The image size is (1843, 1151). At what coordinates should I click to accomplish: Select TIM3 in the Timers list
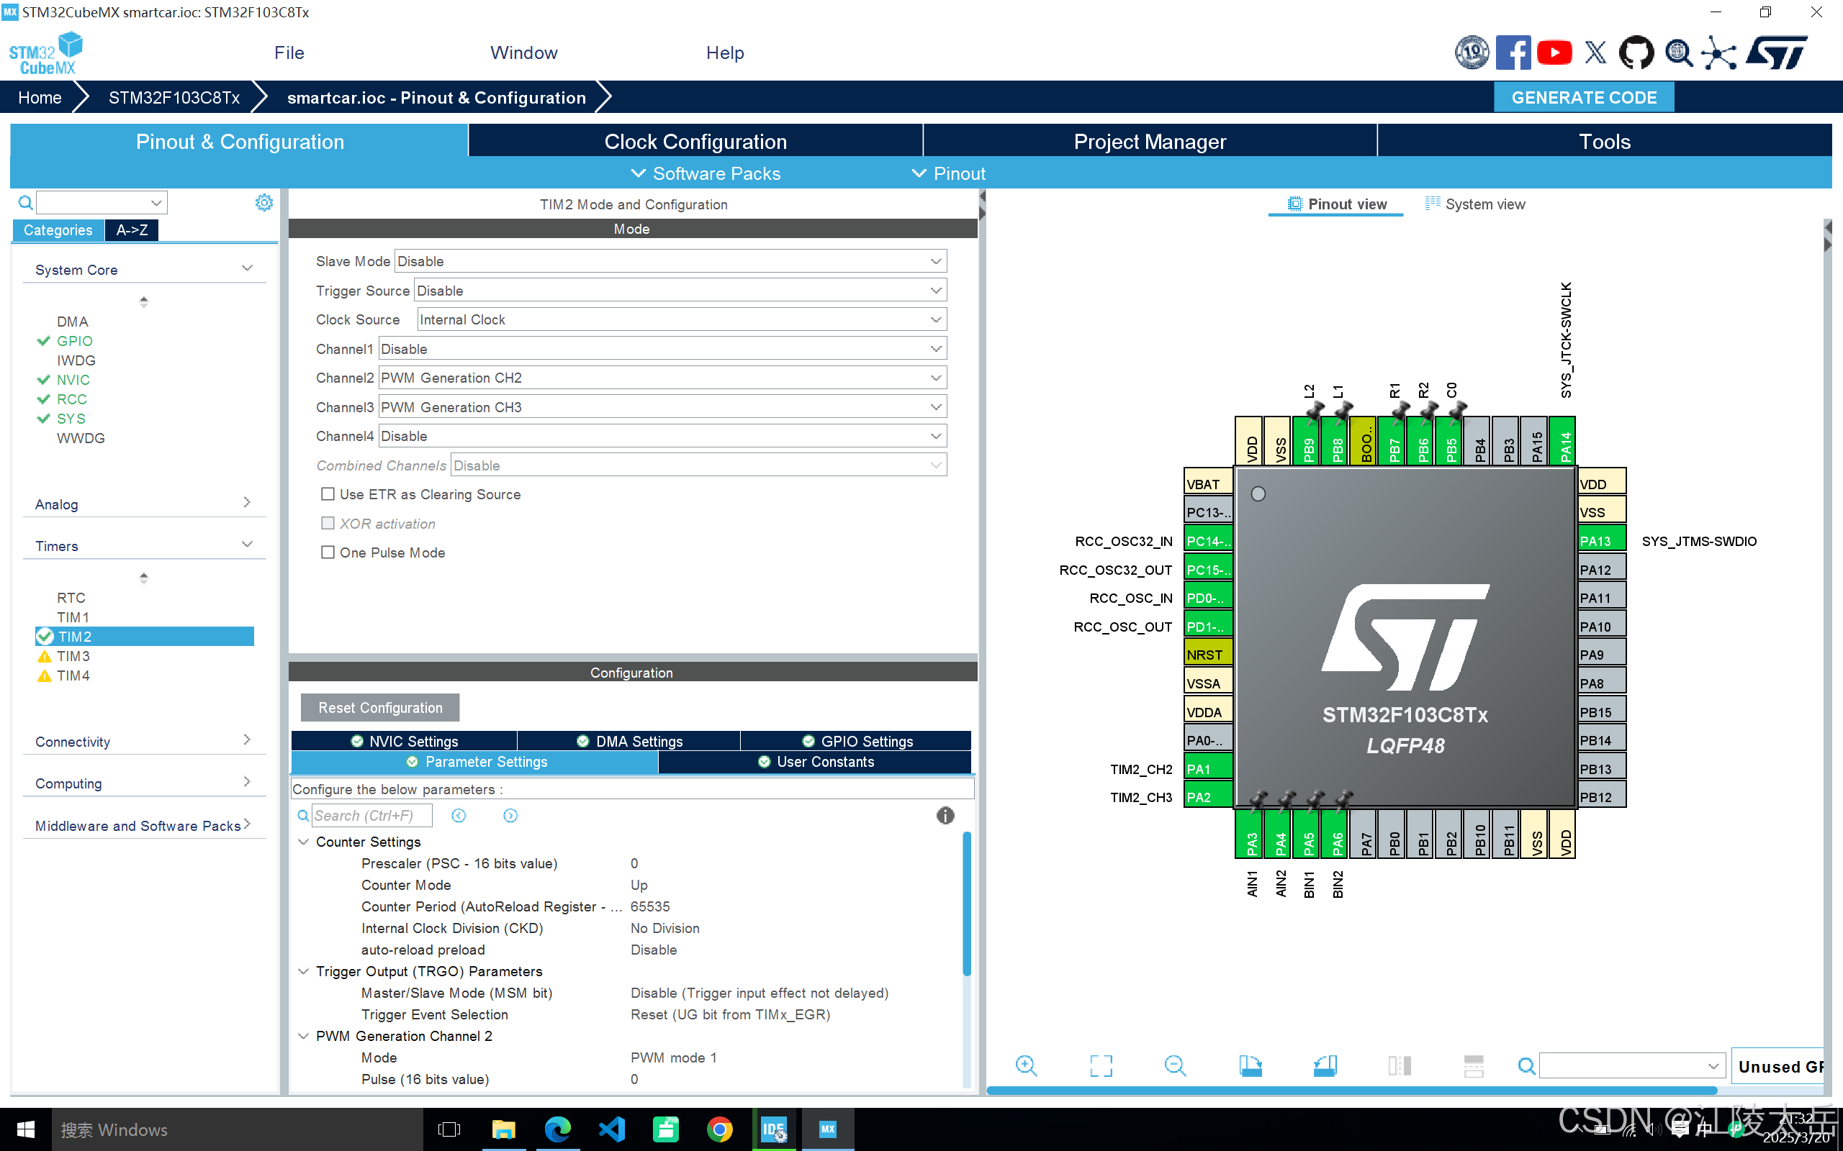tap(73, 656)
